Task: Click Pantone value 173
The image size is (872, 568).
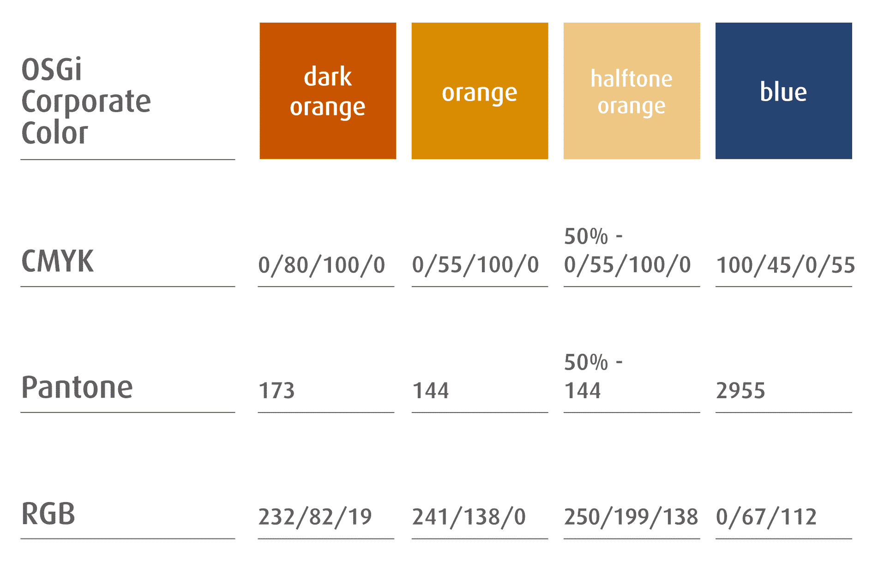Action: pos(277,391)
